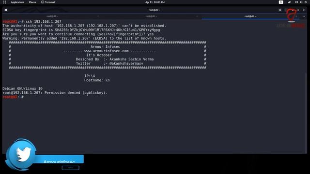Click the terminal vertical scrollbar

point(306,113)
